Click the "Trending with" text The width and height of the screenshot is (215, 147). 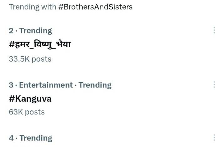[x=33, y=7]
